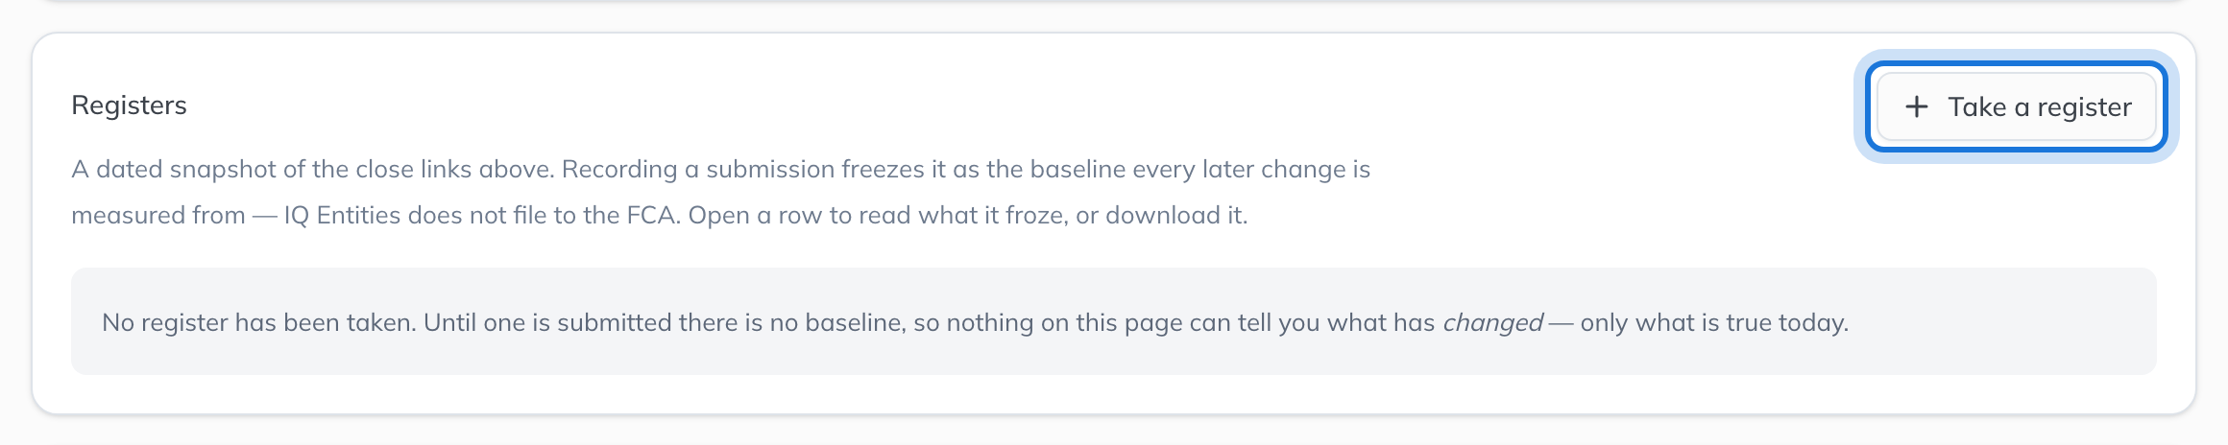Click 'only what is true today' text
The width and height of the screenshot is (2228, 445).
1714,322
